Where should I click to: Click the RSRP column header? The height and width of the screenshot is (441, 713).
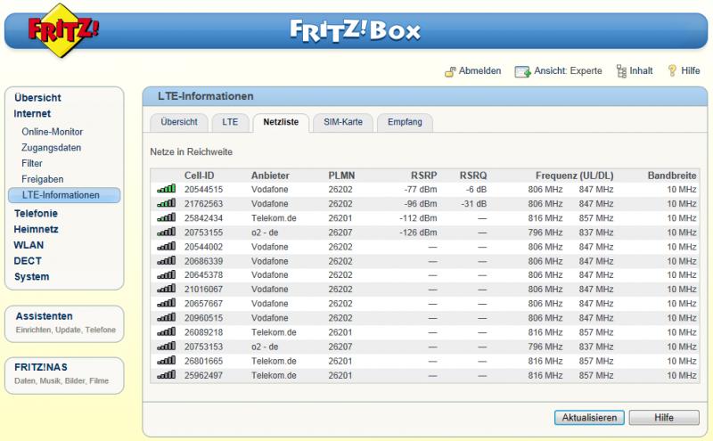pyautogui.click(x=424, y=176)
